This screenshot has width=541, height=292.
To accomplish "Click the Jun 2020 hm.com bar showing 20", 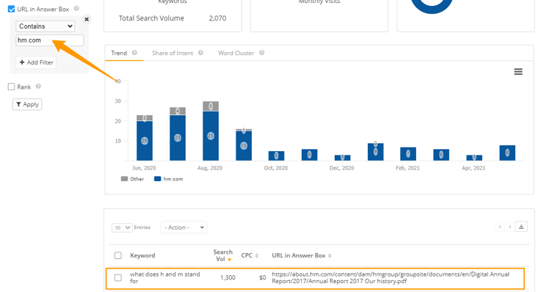I will coord(145,141).
